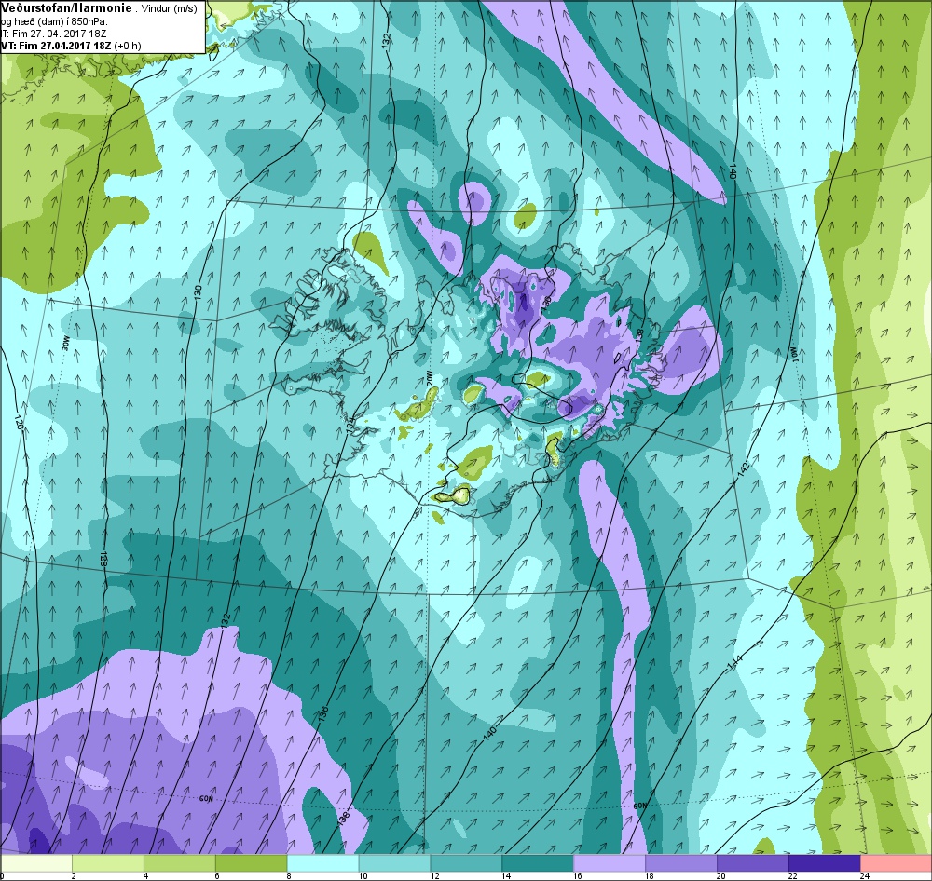Click the '132' contour label beside the southwest purple area

click(x=225, y=619)
